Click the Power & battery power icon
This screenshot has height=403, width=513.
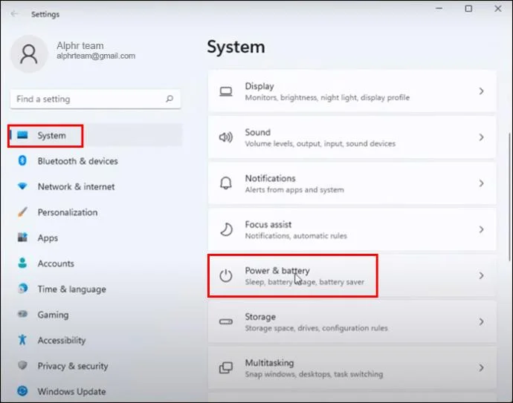coord(226,275)
